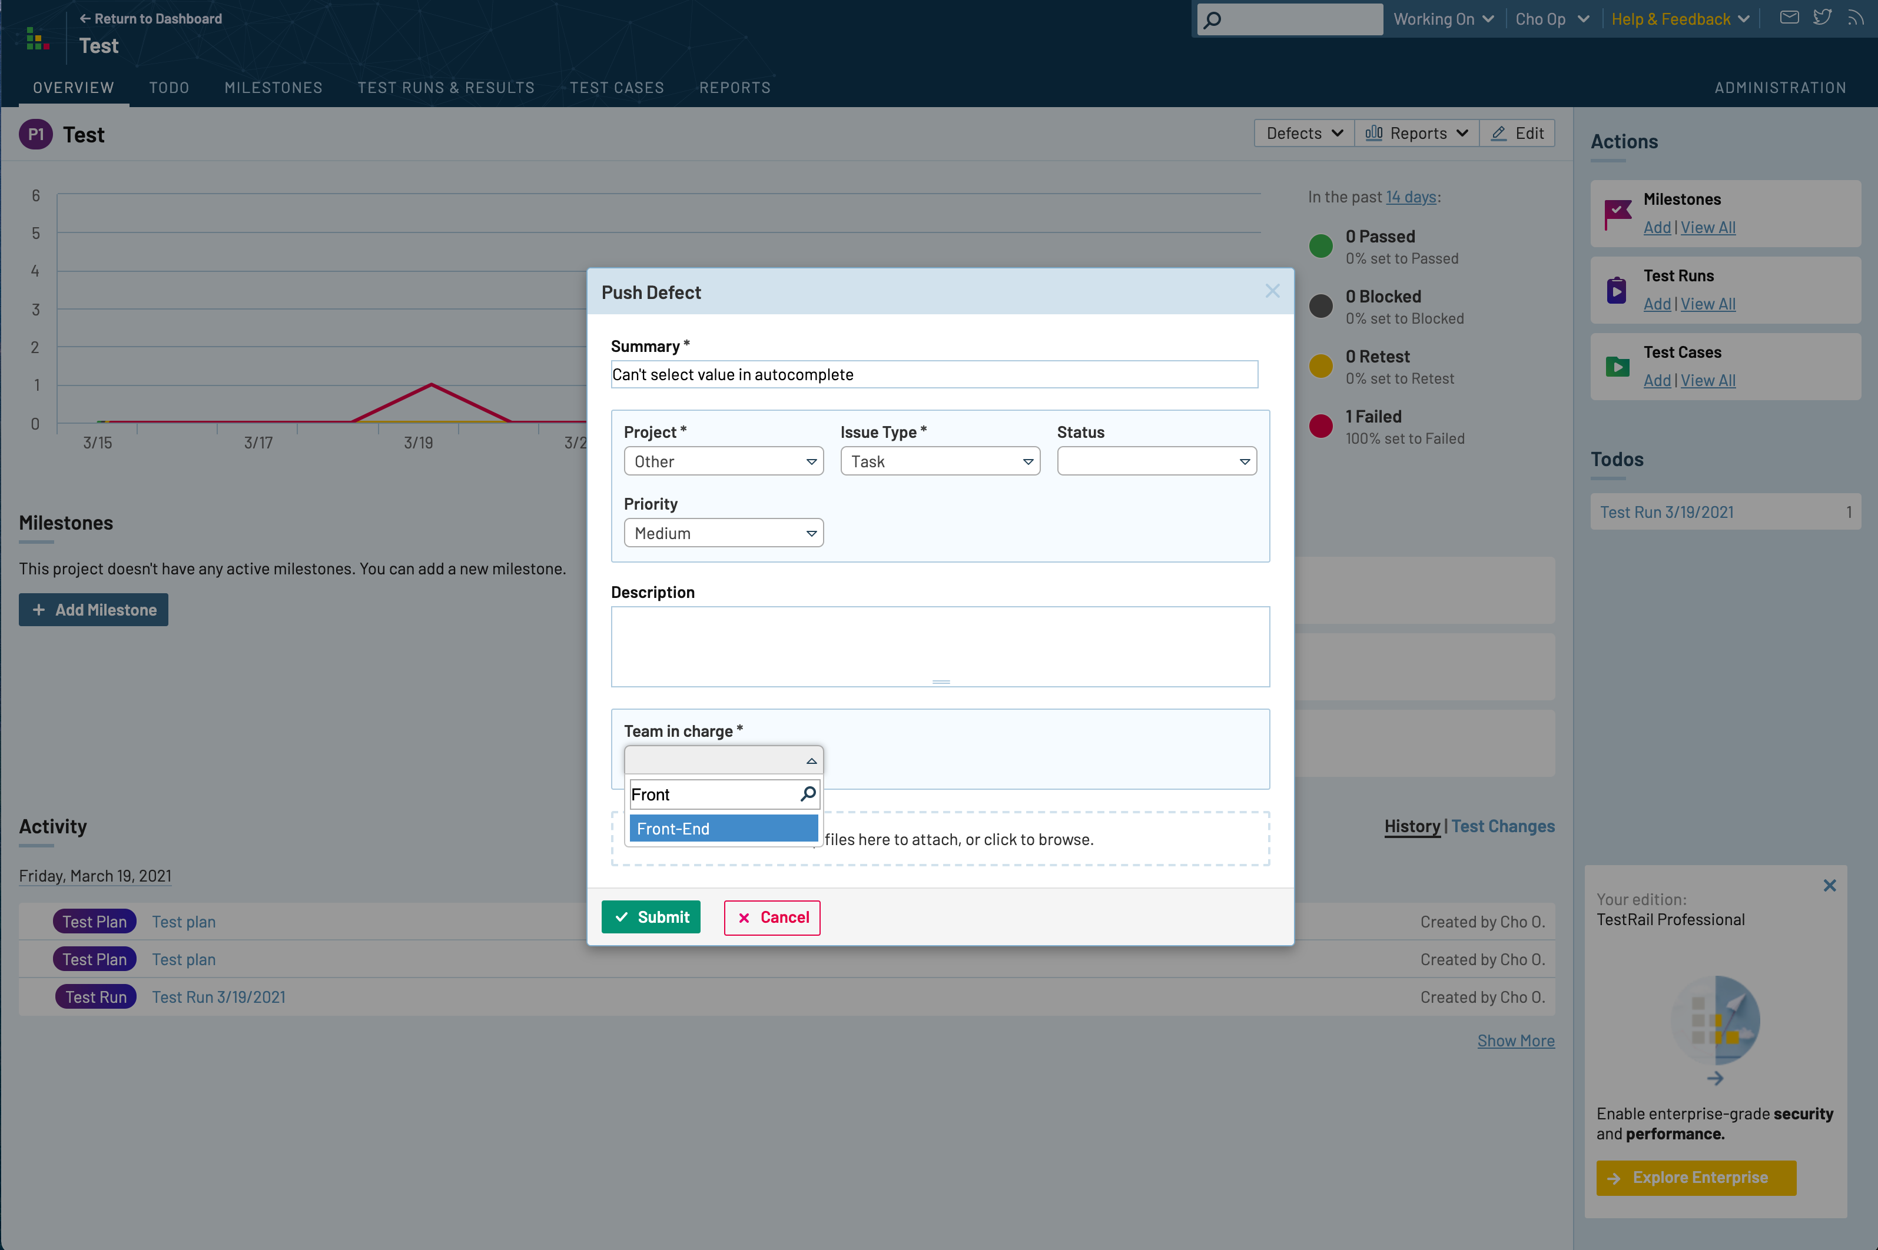Screen dimensions: 1878x1250
Task: Select Front-End from autocomplete list
Action: (x=724, y=829)
